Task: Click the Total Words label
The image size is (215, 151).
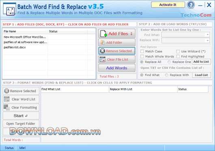Action: tap(13, 140)
